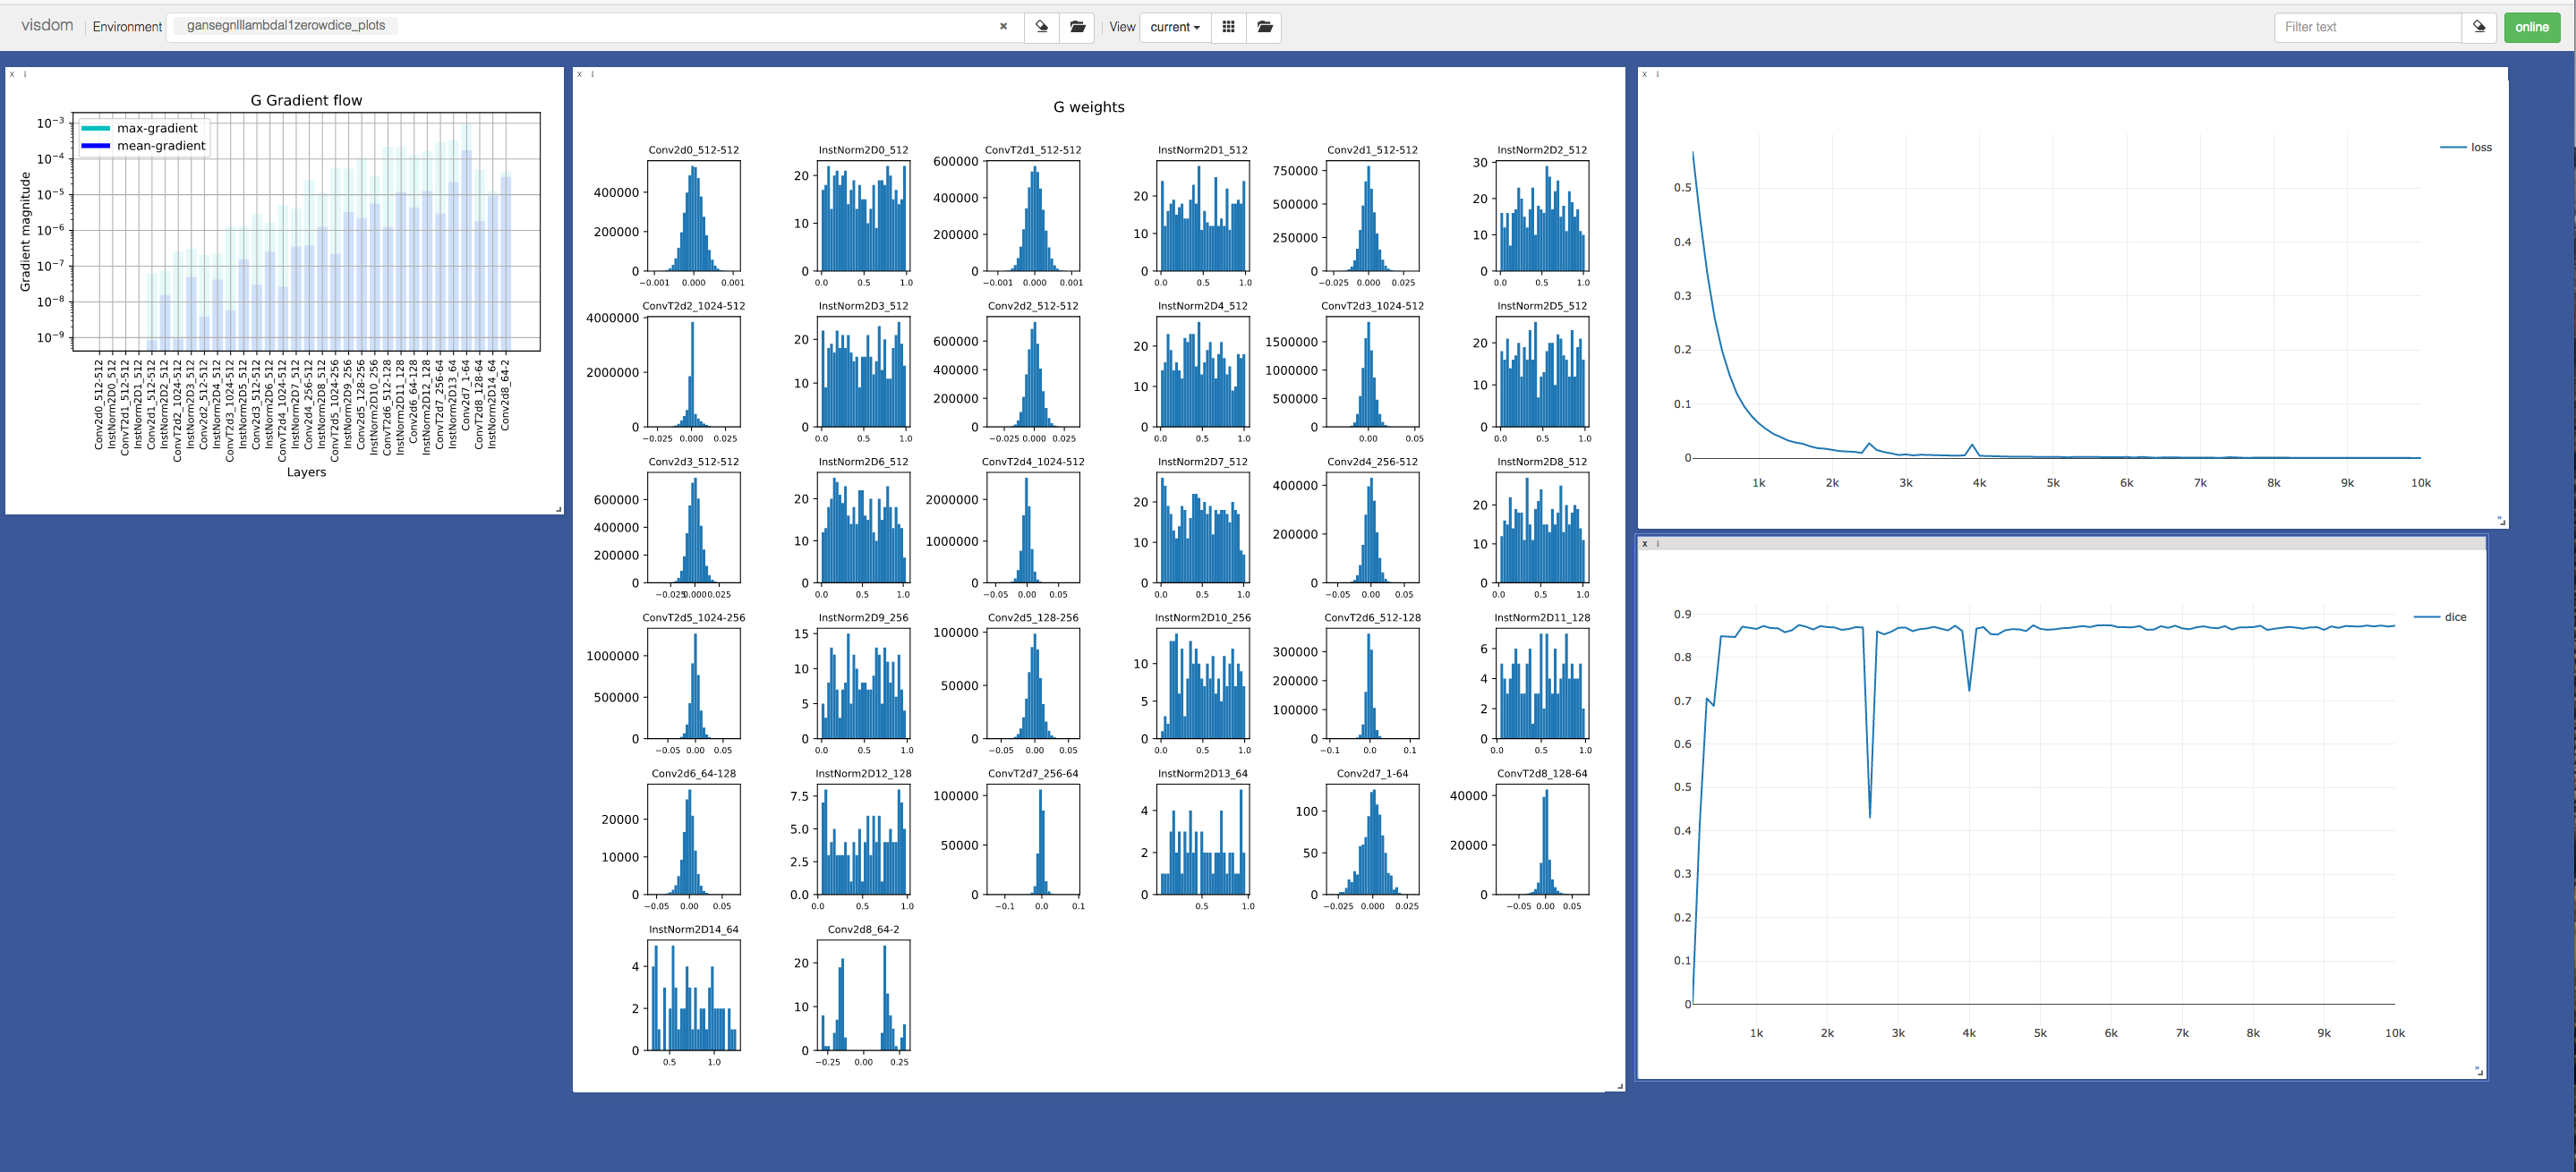Close the G Gradient flow pane
The height and width of the screenshot is (1172, 2576).
tap(12, 74)
